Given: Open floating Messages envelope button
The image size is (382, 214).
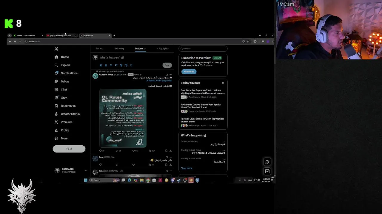Looking at the screenshot, I should click(267, 171).
